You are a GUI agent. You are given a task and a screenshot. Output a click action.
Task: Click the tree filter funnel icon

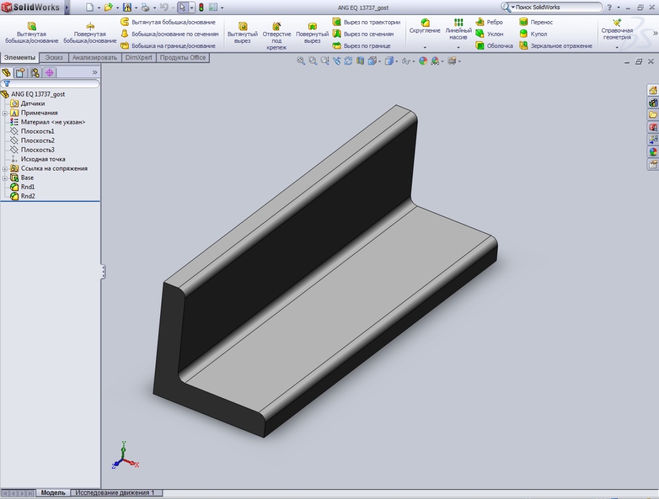click(7, 84)
